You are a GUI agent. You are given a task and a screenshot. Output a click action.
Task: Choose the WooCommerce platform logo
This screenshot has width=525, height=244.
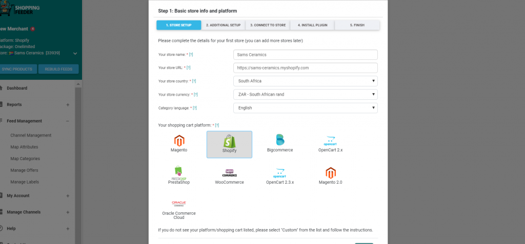229,173
